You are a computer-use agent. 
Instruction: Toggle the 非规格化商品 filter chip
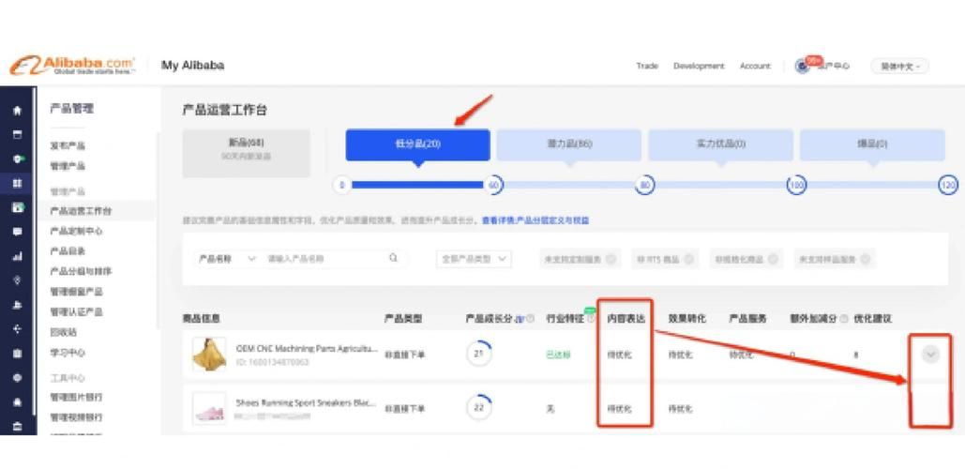(746, 259)
